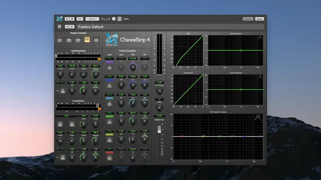Click the panel layout icon beside 120%
The image size is (321, 180).
119,19
